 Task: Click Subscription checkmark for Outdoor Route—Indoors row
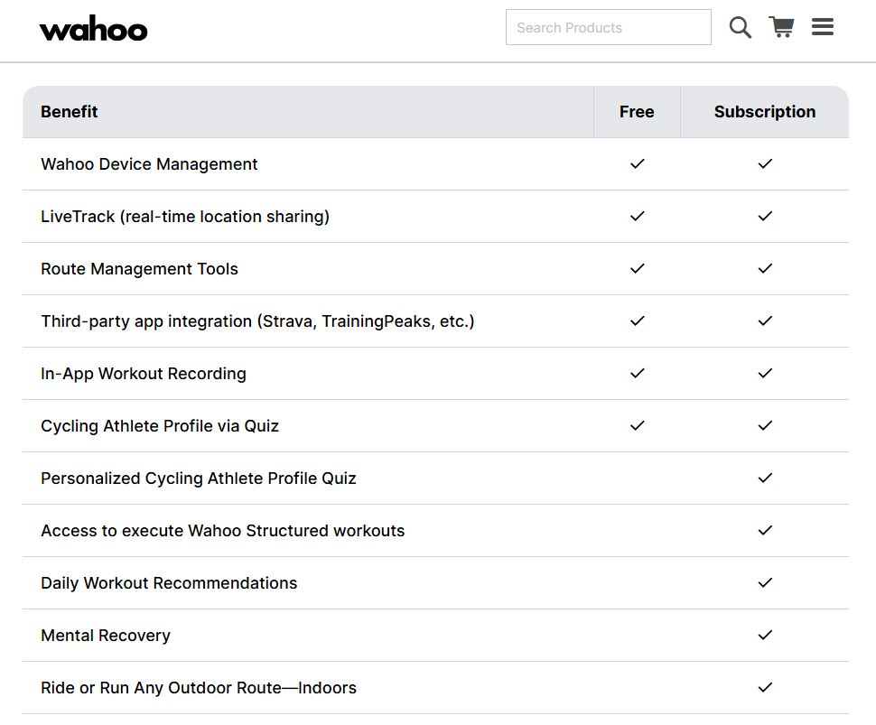[x=766, y=688]
